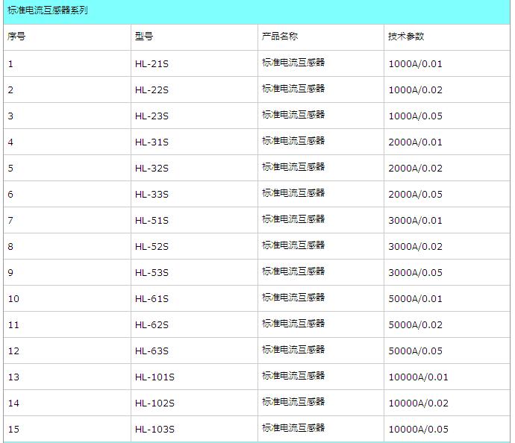Click parameter value 2000A/0.02

tap(416, 168)
